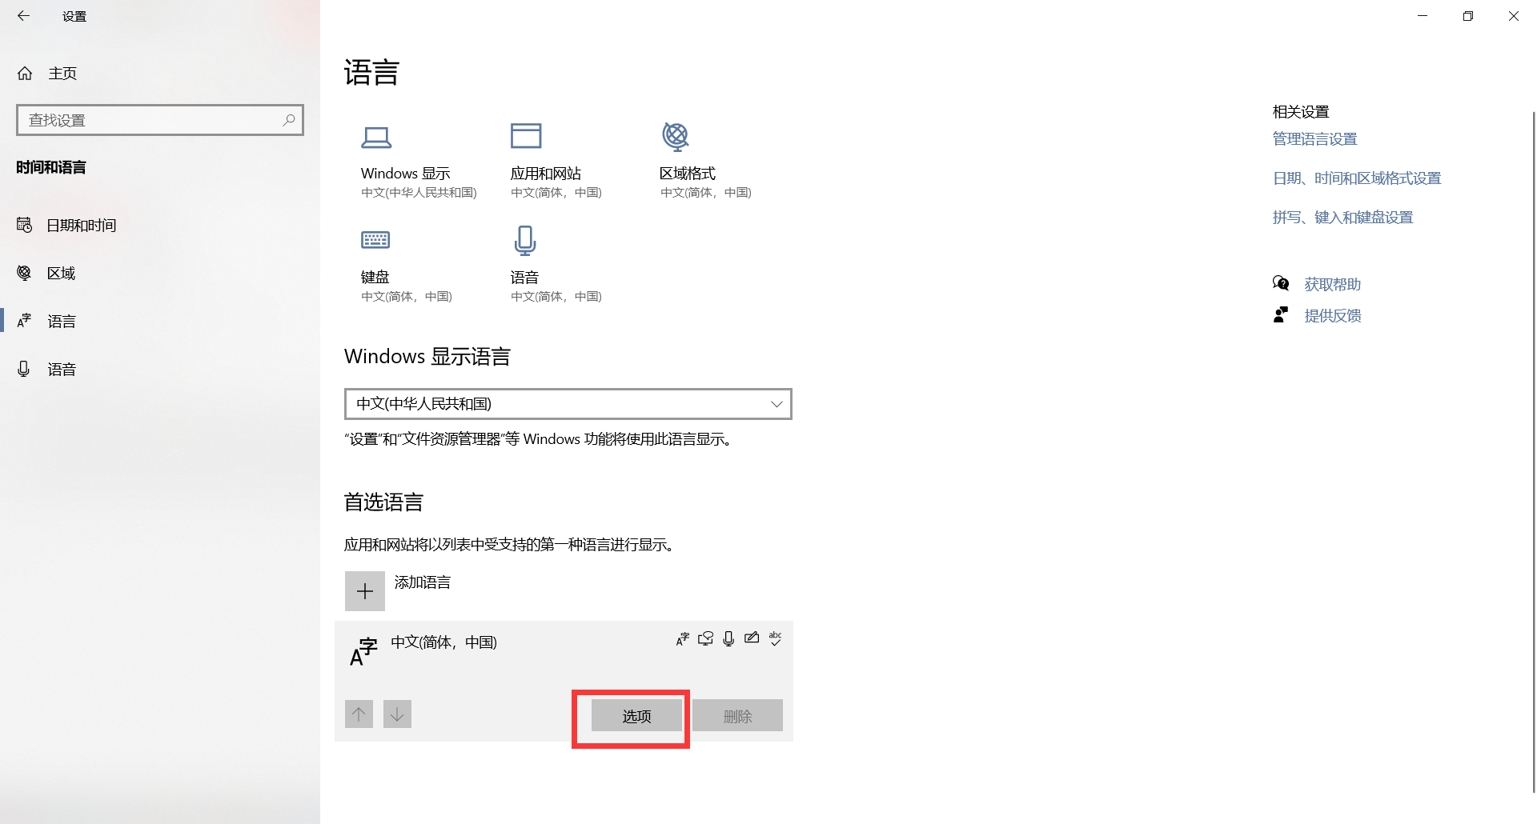Click the speech support microphone icon on 中文(简体, 中国)
This screenshot has width=1537, height=824.
click(728, 638)
